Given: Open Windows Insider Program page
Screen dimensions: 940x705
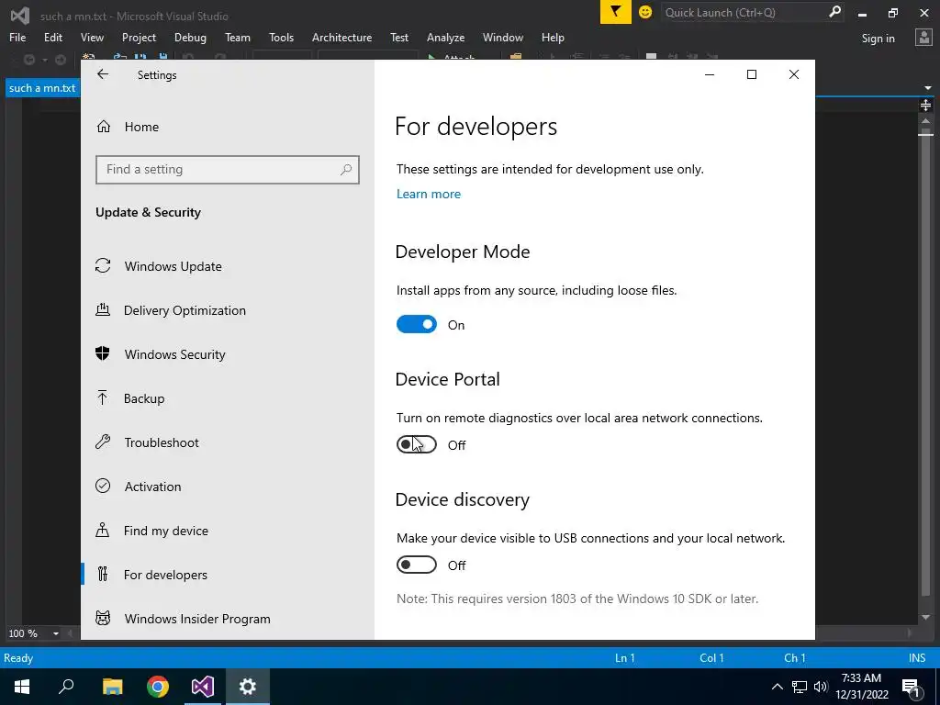Looking at the screenshot, I should point(197,619).
